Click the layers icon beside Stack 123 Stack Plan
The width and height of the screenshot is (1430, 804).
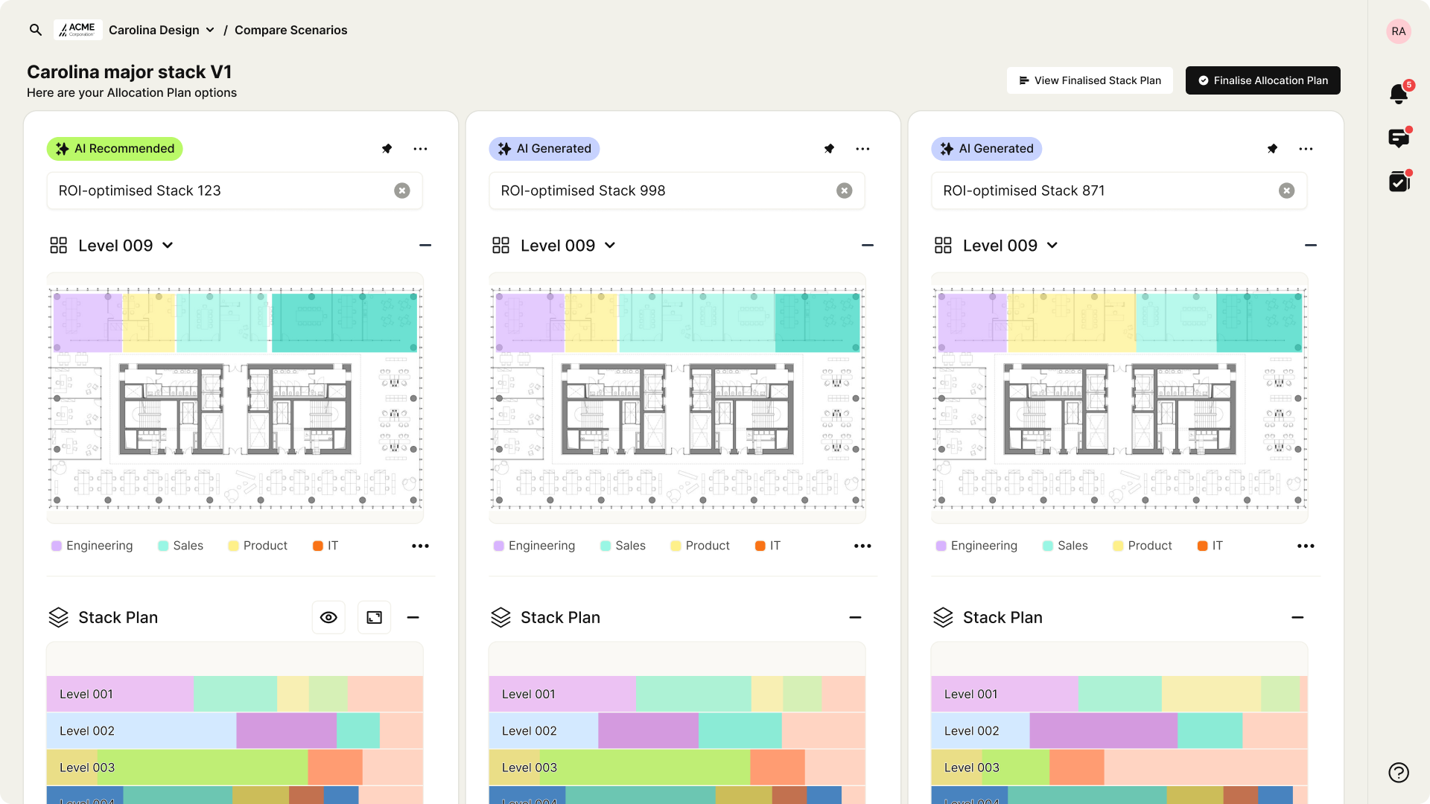tap(58, 617)
